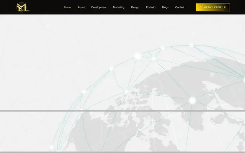Screen dimensions: 245x153
Task: Open the Design nav item
Action: pos(135,7)
